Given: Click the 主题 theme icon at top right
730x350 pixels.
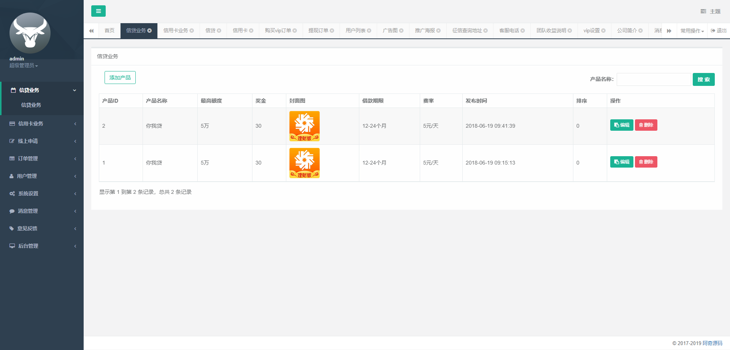Looking at the screenshot, I should tap(703, 11).
